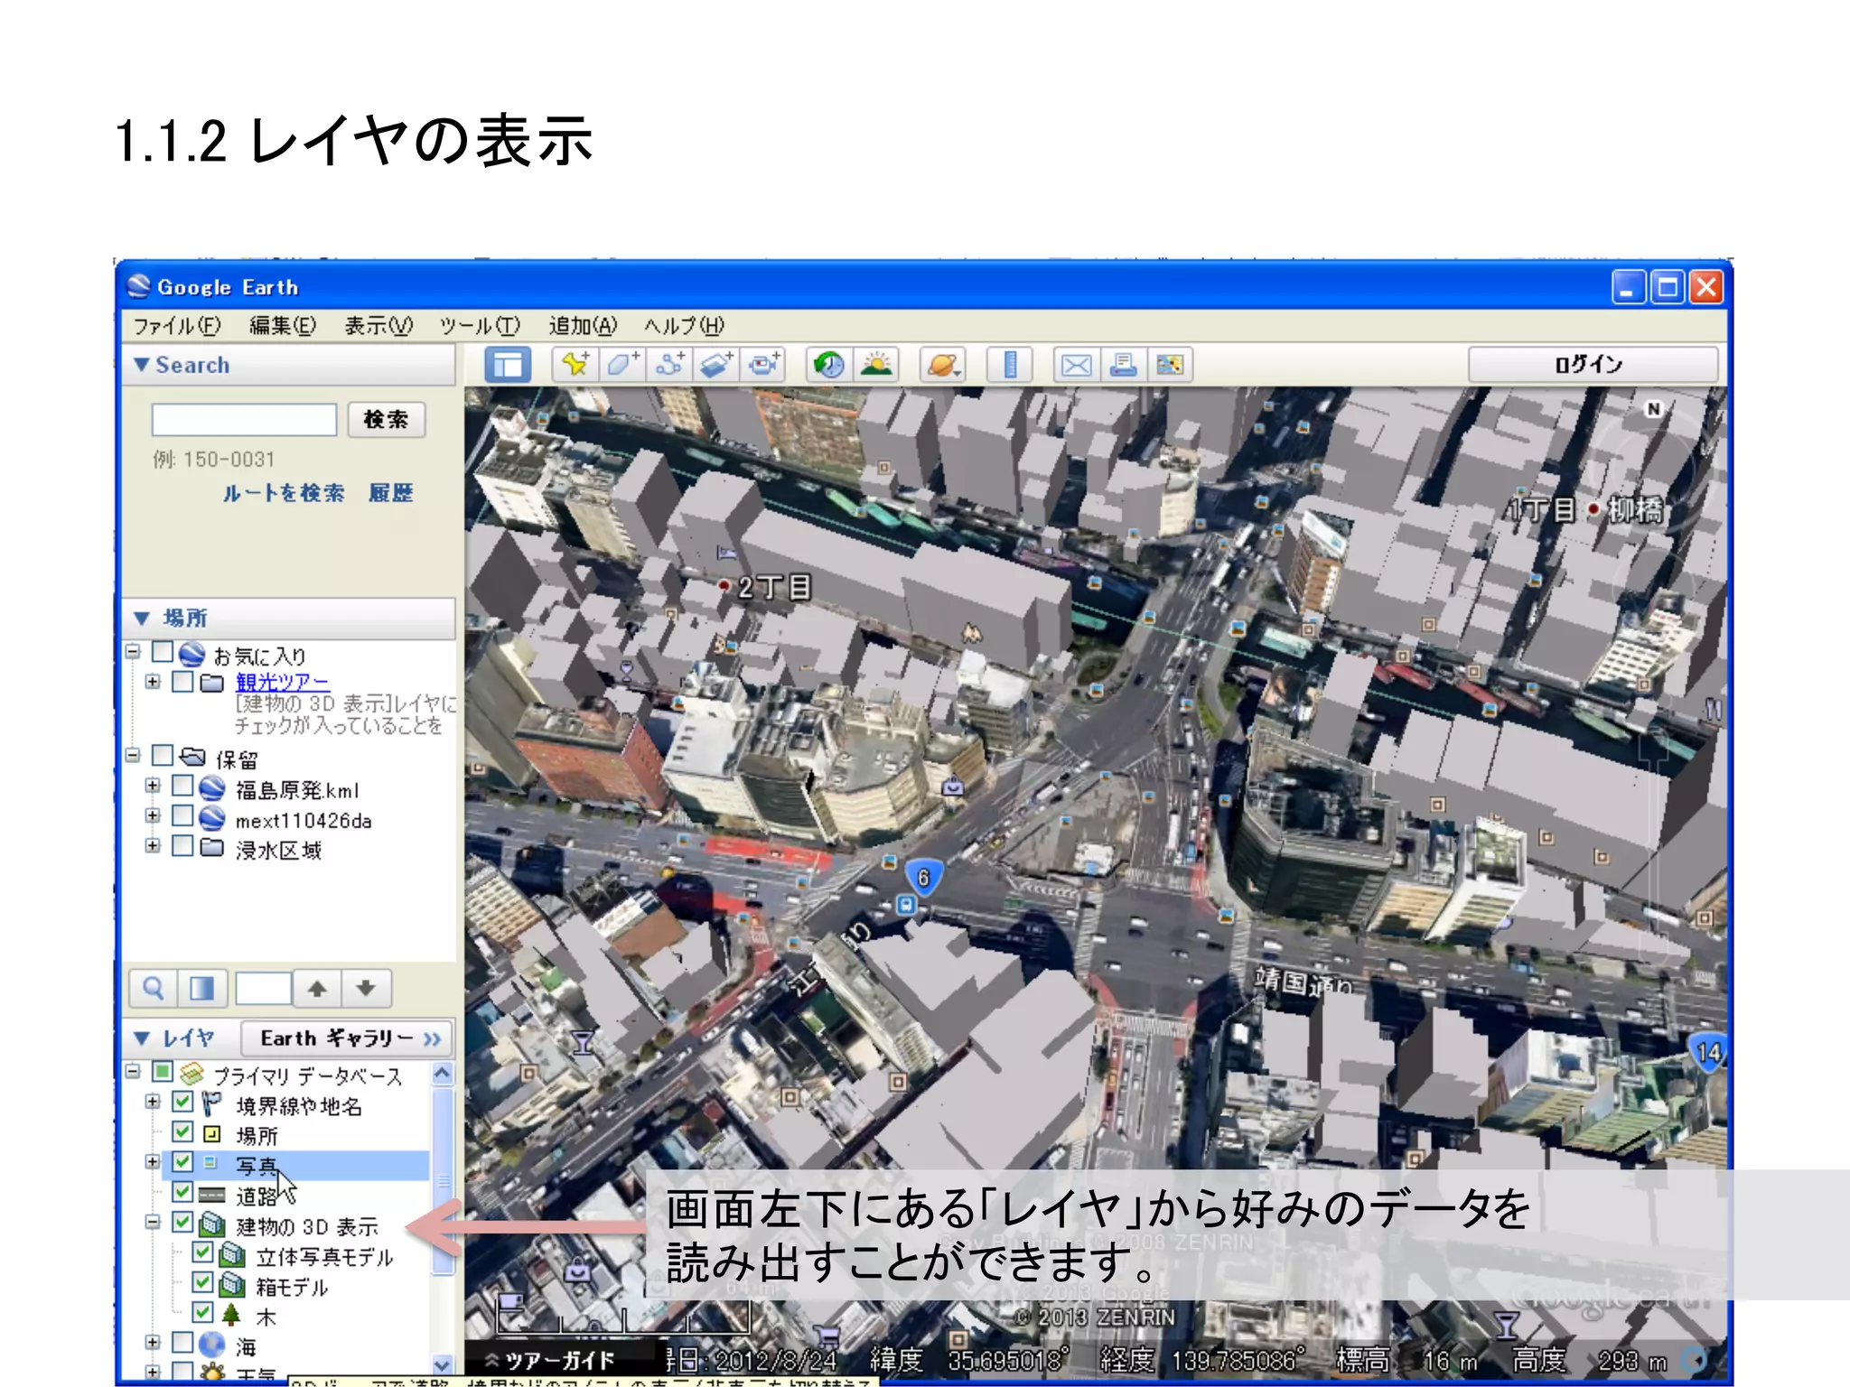Image resolution: width=1850 pixels, height=1387 pixels.
Task: Switch planet view using the Saturn icon
Action: [x=942, y=365]
